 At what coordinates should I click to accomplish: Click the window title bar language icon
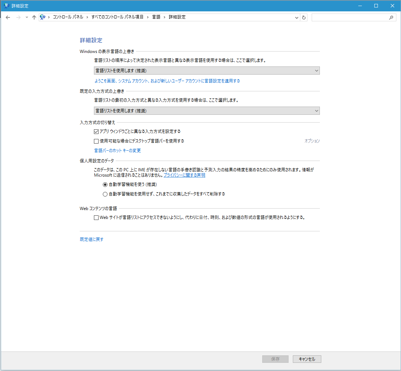[6, 6]
